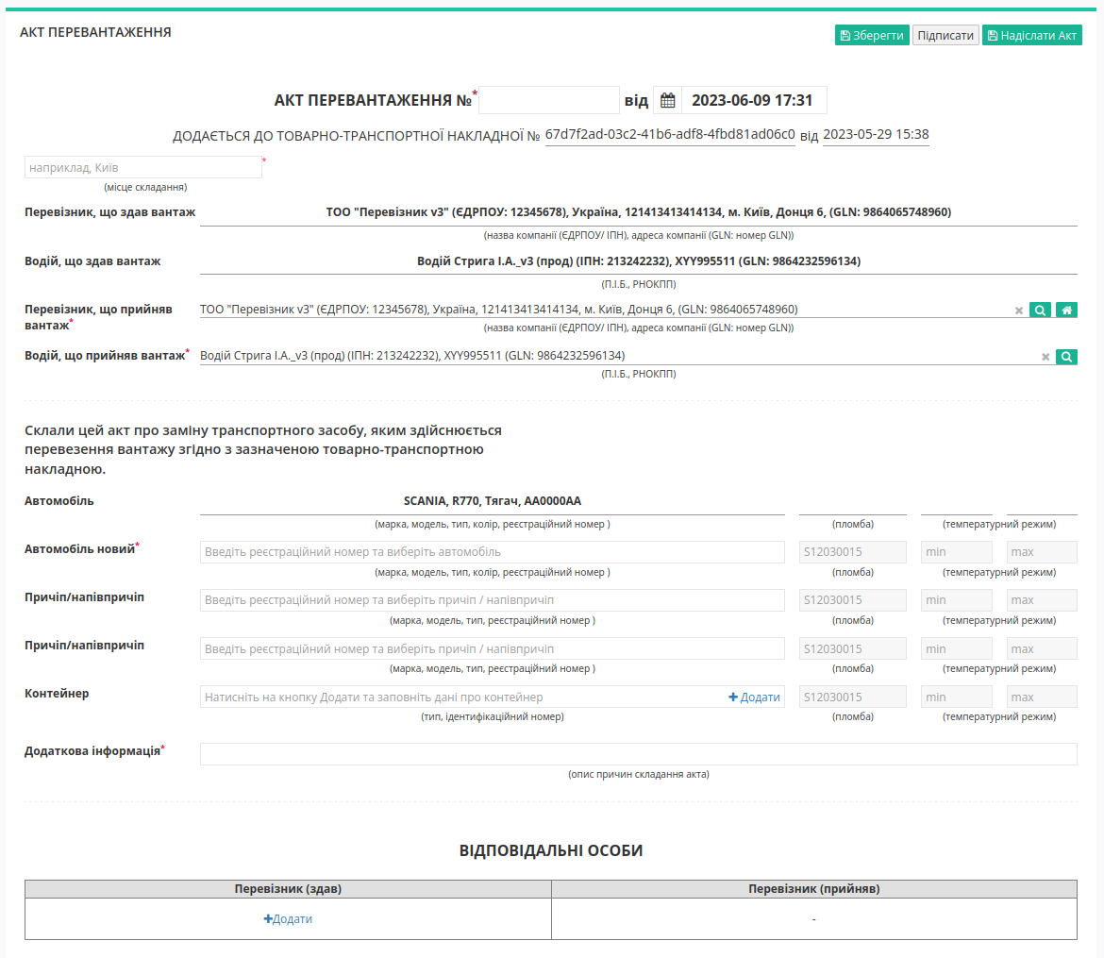Click the first Причіп/напівпричіп input field
The width and height of the screenshot is (1104, 958).
click(493, 600)
